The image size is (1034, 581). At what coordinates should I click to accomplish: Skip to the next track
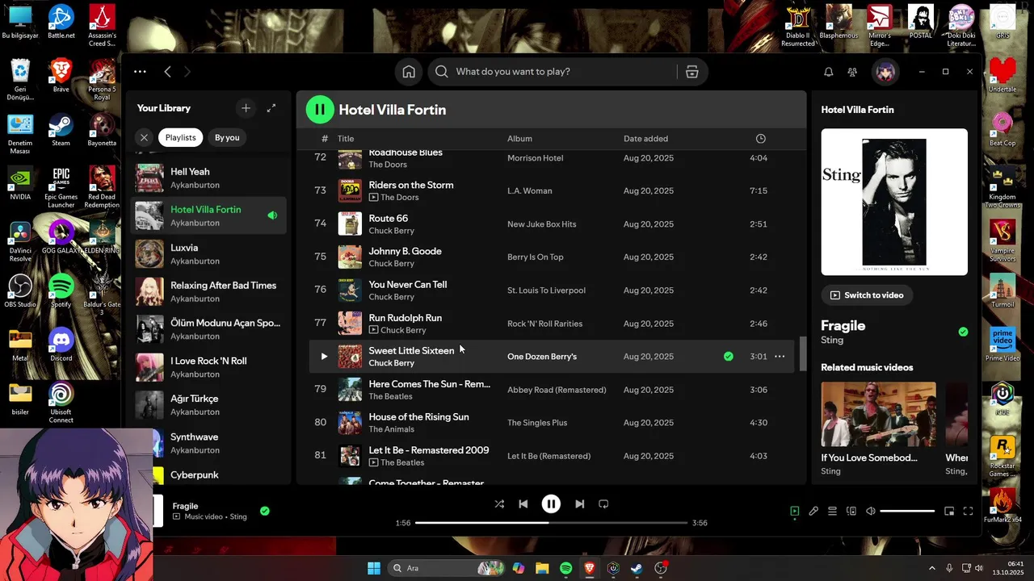click(x=579, y=504)
